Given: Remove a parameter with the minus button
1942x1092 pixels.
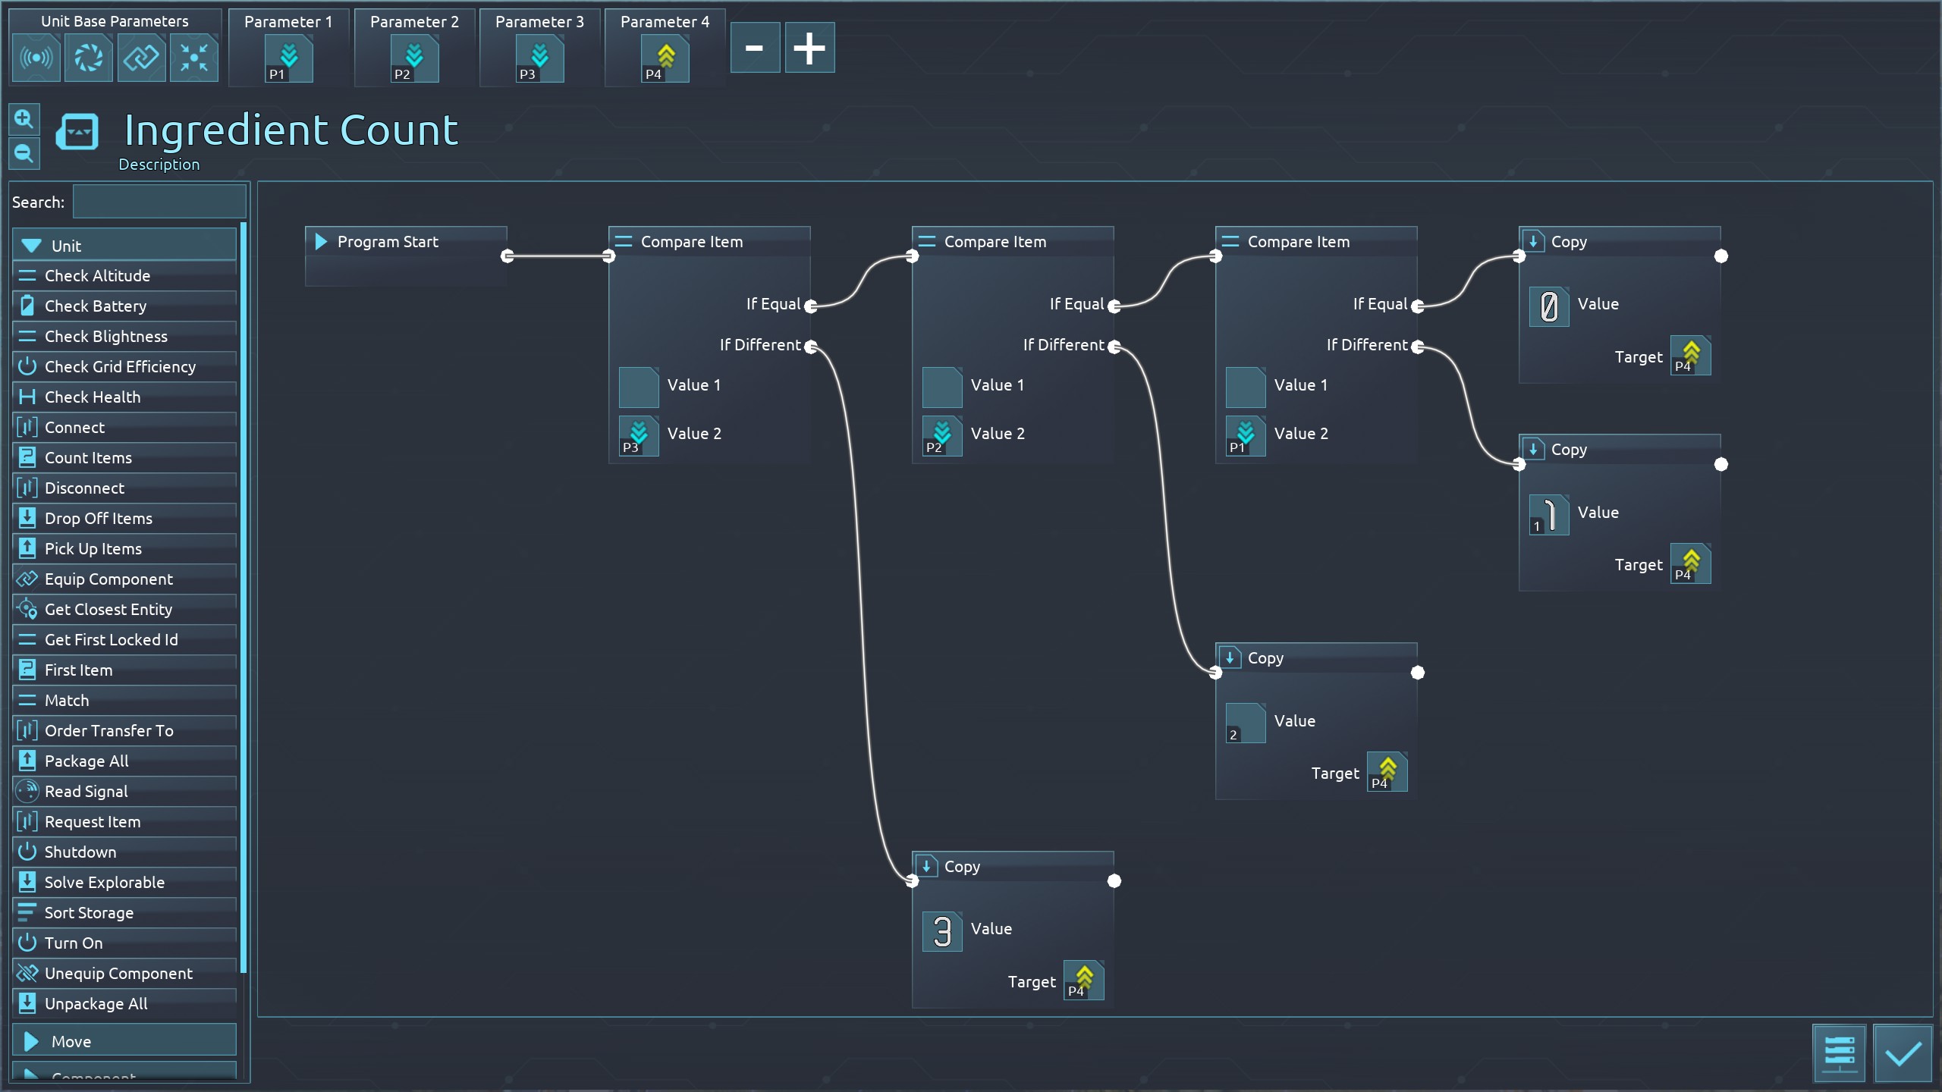Looking at the screenshot, I should click(x=755, y=49).
